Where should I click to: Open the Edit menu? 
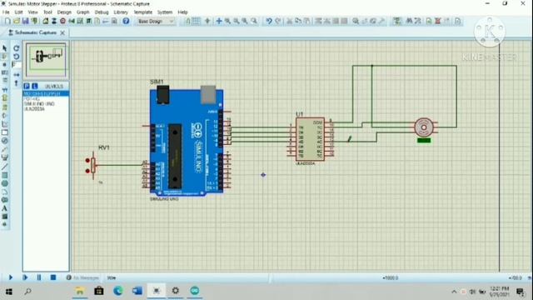click(x=18, y=12)
